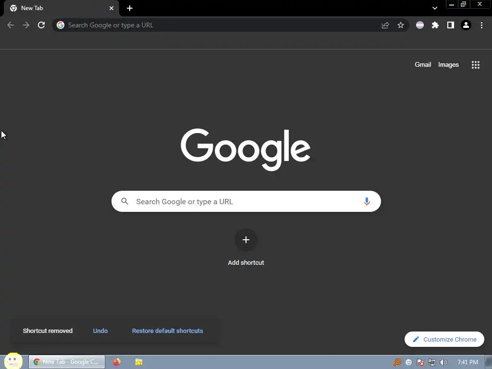Bookmark this tab with the star
This screenshot has height=369, width=492.
pos(401,25)
